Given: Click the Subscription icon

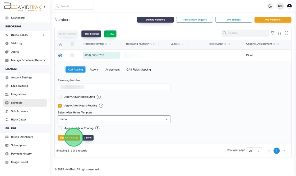Looking at the screenshot, I should [7, 145].
